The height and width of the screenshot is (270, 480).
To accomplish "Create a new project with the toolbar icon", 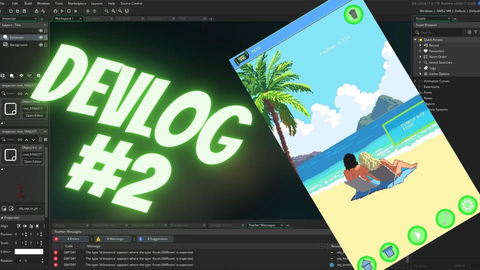I will point(11,11).
